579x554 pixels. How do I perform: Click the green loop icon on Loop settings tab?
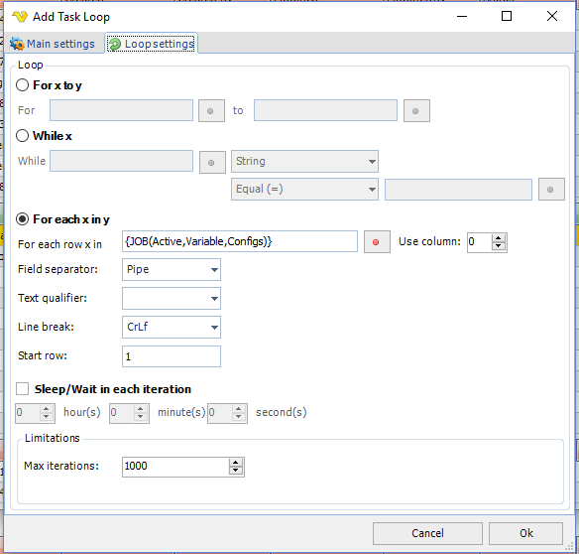tap(114, 44)
